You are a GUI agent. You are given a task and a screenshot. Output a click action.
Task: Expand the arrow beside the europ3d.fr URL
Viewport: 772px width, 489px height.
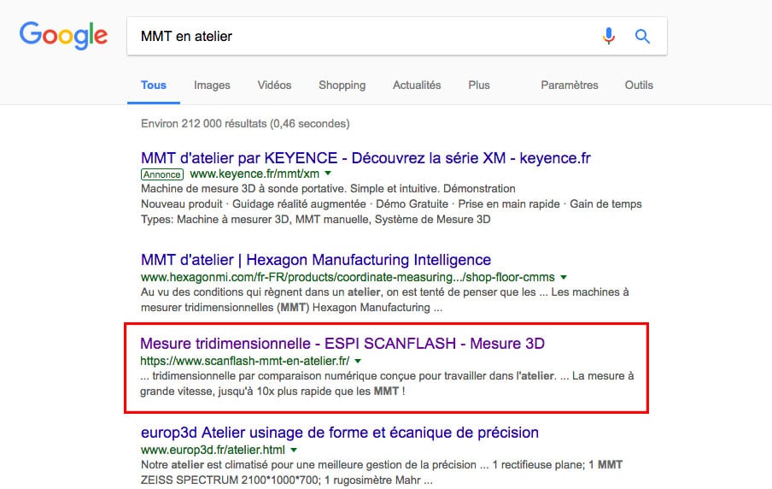pos(294,449)
